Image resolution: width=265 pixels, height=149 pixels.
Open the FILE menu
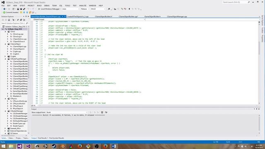[3, 5]
